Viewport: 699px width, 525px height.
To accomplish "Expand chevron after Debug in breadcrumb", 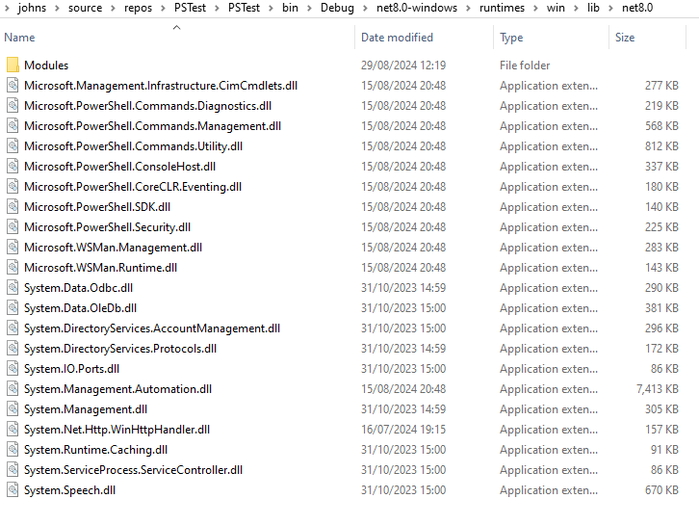I will point(365,8).
